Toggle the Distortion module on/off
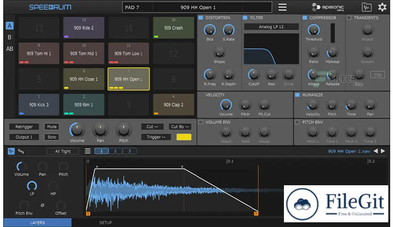Image resolution: width=393 pixels, height=227 pixels. pyautogui.click(x=201, y=18)
